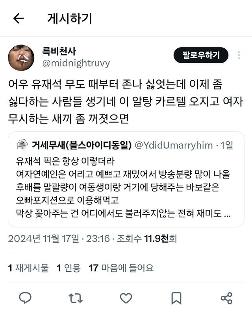Open the 조회수 11.9천회 view count
The width and height of the screenshot is (252, 313).
147,239
